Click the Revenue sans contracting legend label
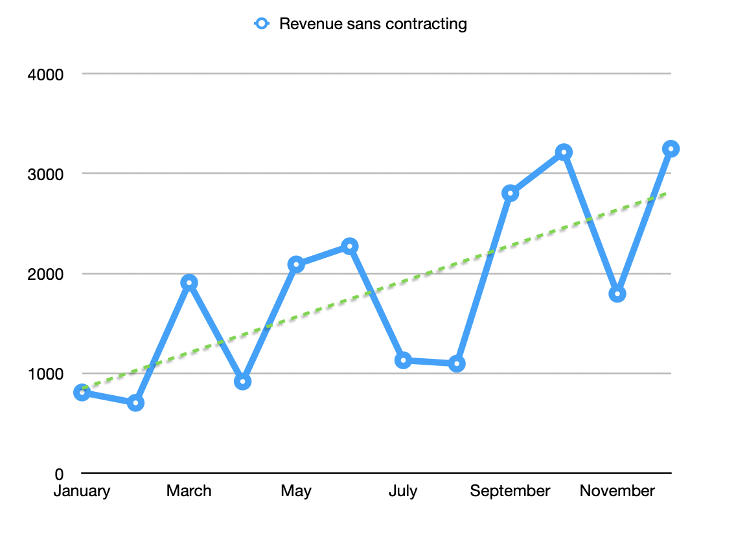 (373, 24)
